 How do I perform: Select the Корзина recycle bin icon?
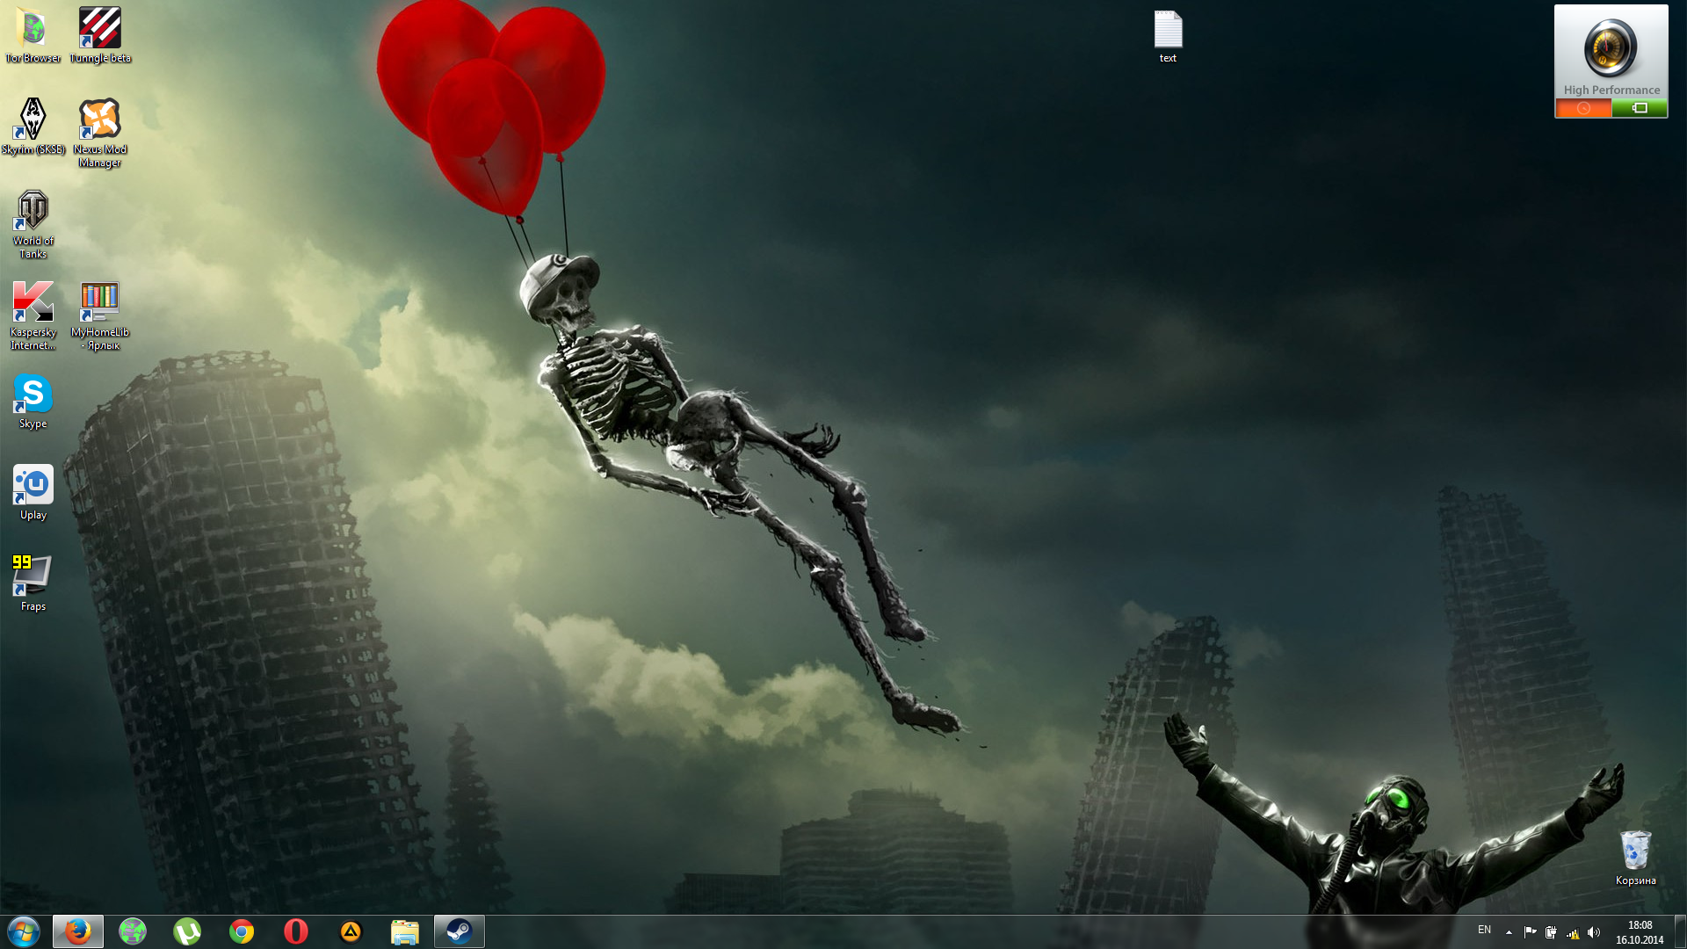tap(1635, 858)
